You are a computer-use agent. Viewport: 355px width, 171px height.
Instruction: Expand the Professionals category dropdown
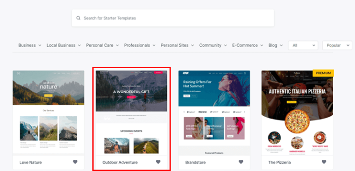(140, 45)
